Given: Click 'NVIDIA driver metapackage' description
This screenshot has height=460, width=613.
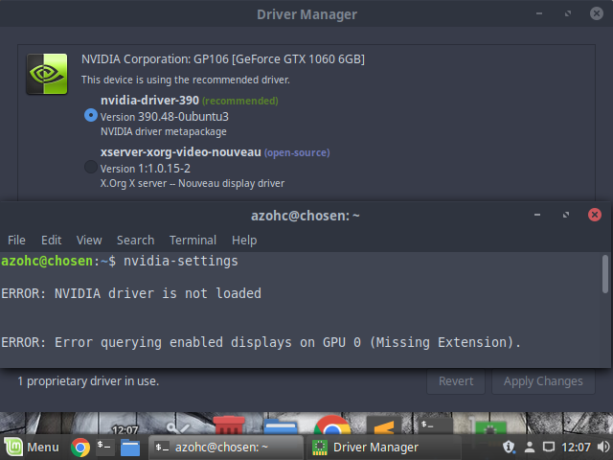Looking at the screenshot, I should pyautogui.click(x=164, y=131).
